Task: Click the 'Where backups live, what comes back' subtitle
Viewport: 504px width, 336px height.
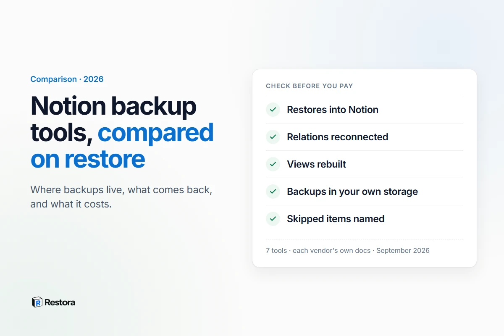Action: click(121, 190)
